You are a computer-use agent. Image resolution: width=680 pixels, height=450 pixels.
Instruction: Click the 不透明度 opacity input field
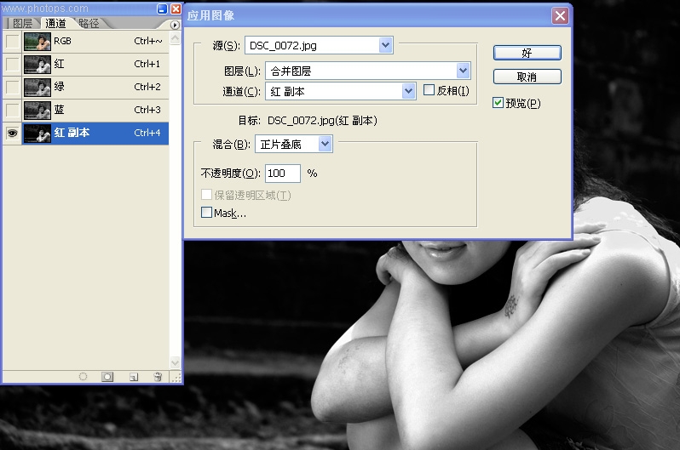[282, 174]
